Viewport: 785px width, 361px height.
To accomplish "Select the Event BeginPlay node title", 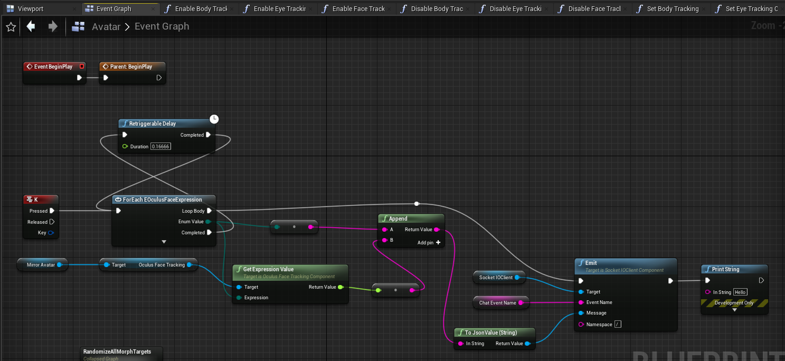I will point(53,66).
